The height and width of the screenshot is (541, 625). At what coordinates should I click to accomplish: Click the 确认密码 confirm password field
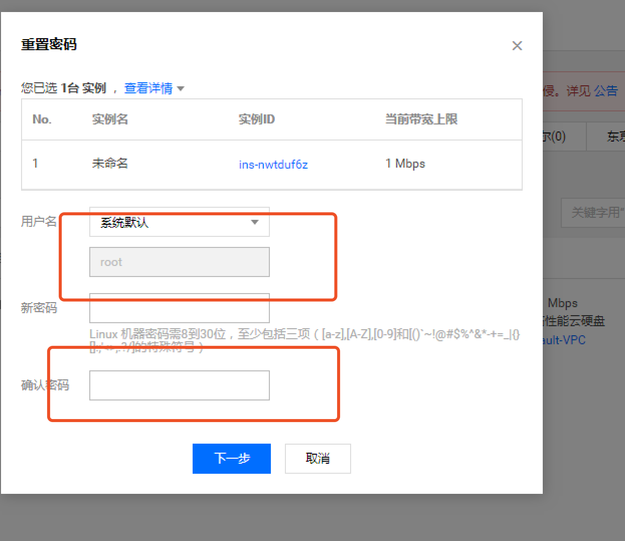click(x=179, y=385)
